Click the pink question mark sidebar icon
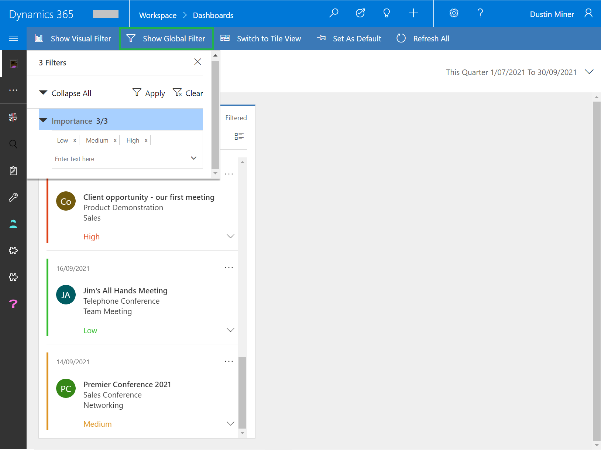Image resolution: width=601 pixels, height=450 pixels. (13, 304)
